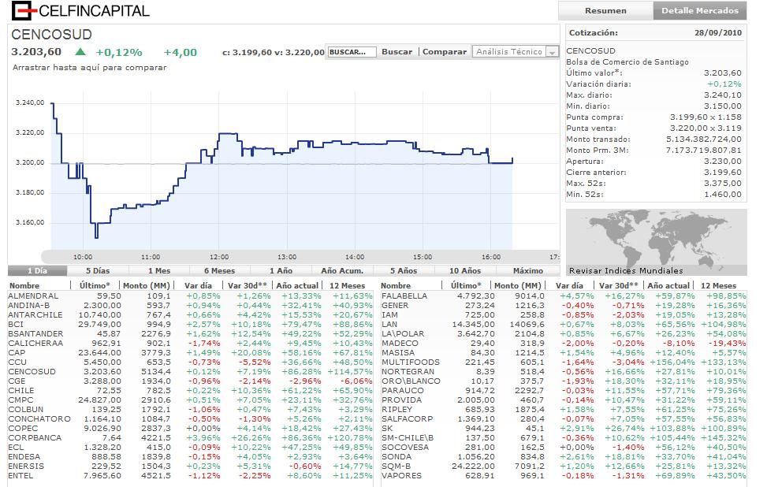Switch to the Detalle Mercados tab

(699, 11)
